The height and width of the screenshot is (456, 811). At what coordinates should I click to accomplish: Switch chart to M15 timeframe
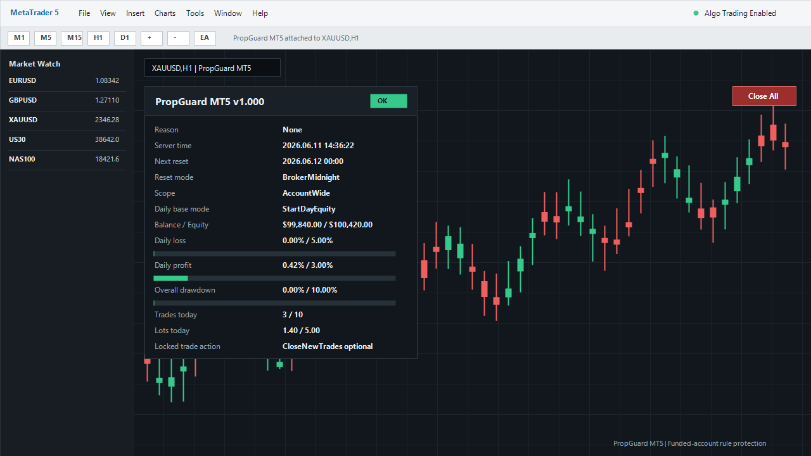point(72,38)
